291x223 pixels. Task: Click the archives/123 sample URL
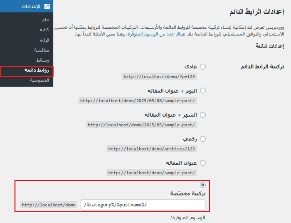coord(152,149)
